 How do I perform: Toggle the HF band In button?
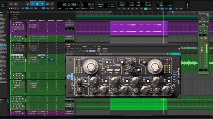[169, 81]
